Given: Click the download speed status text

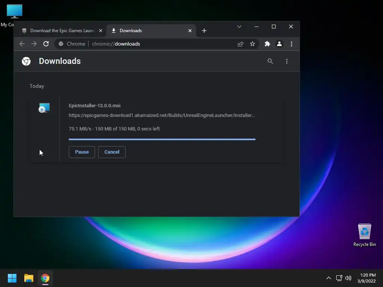Looking at the screenshot, I should click(114, 129).
